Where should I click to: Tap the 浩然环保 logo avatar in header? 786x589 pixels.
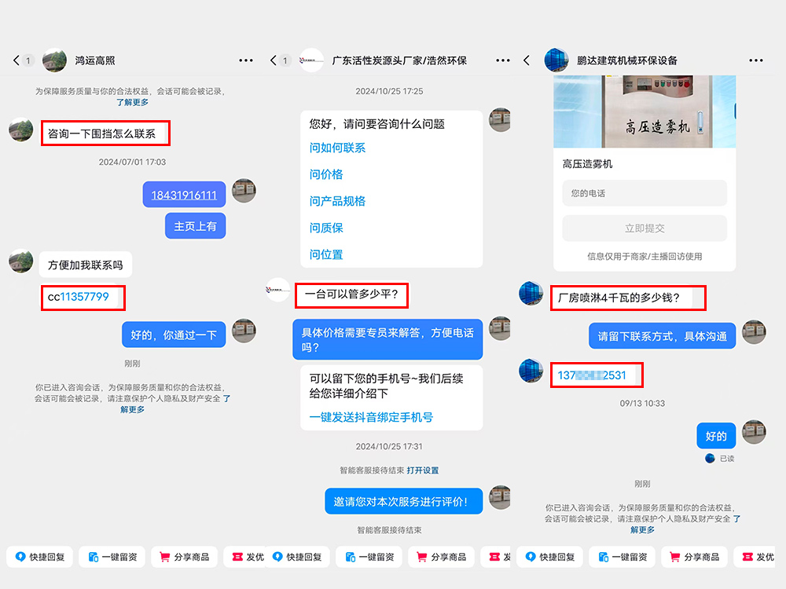(312, 60)
